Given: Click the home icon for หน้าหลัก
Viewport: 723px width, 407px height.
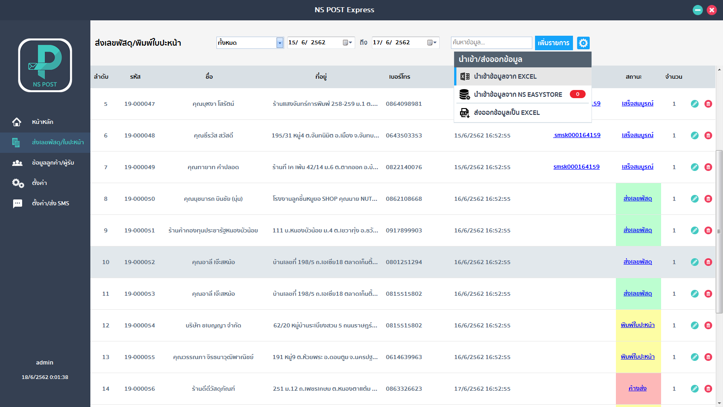Looking at the screenshot, I should (x=17, y=122).
